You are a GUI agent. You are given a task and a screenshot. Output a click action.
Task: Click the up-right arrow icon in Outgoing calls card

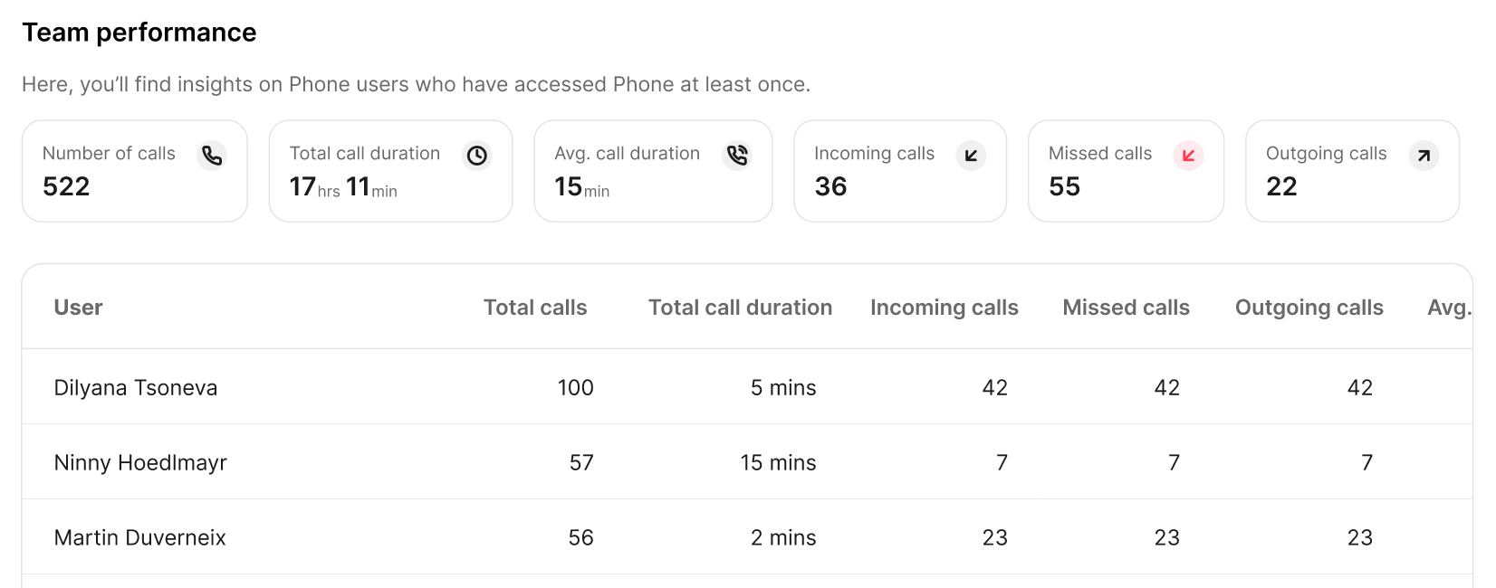[1424, 156]
